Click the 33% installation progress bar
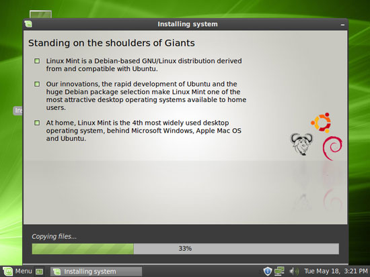 coord(186,249)
